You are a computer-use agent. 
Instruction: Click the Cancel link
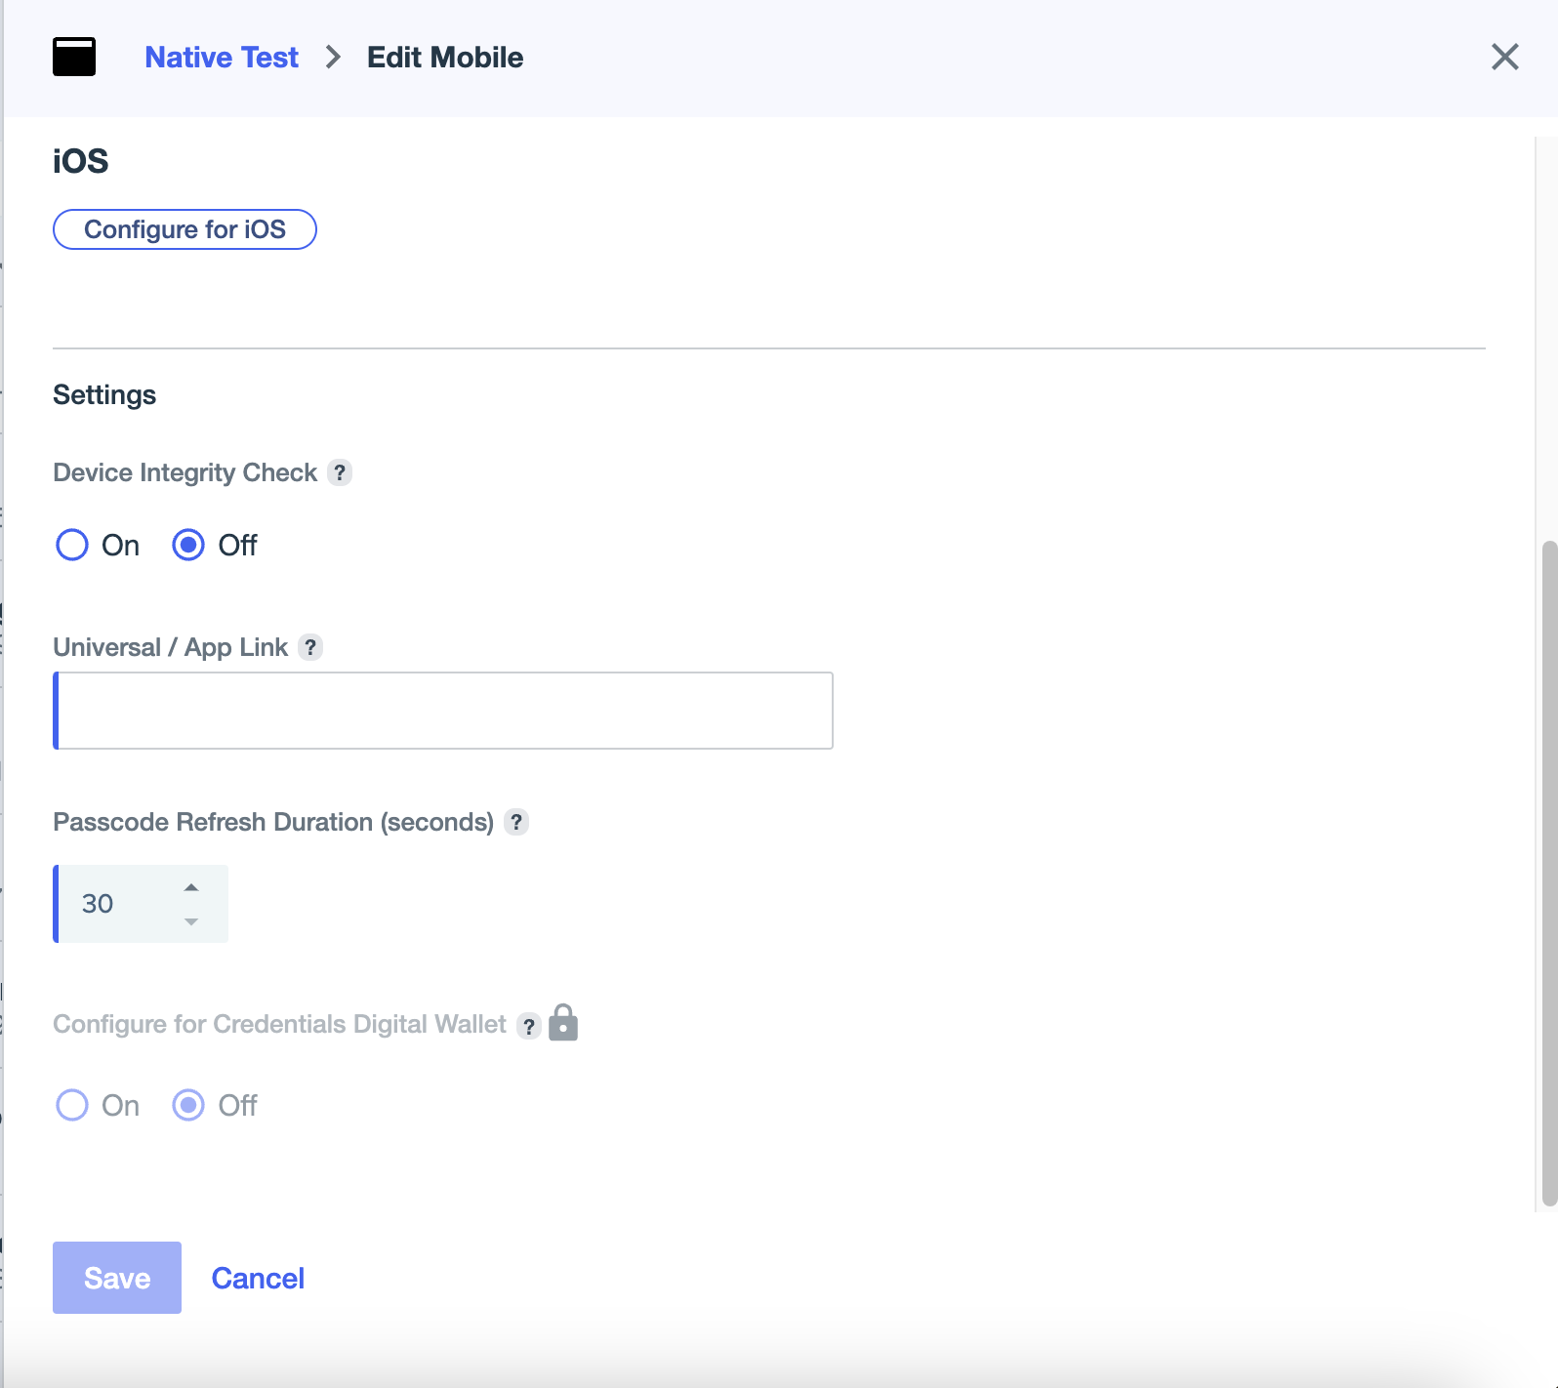pos(258,1278)
